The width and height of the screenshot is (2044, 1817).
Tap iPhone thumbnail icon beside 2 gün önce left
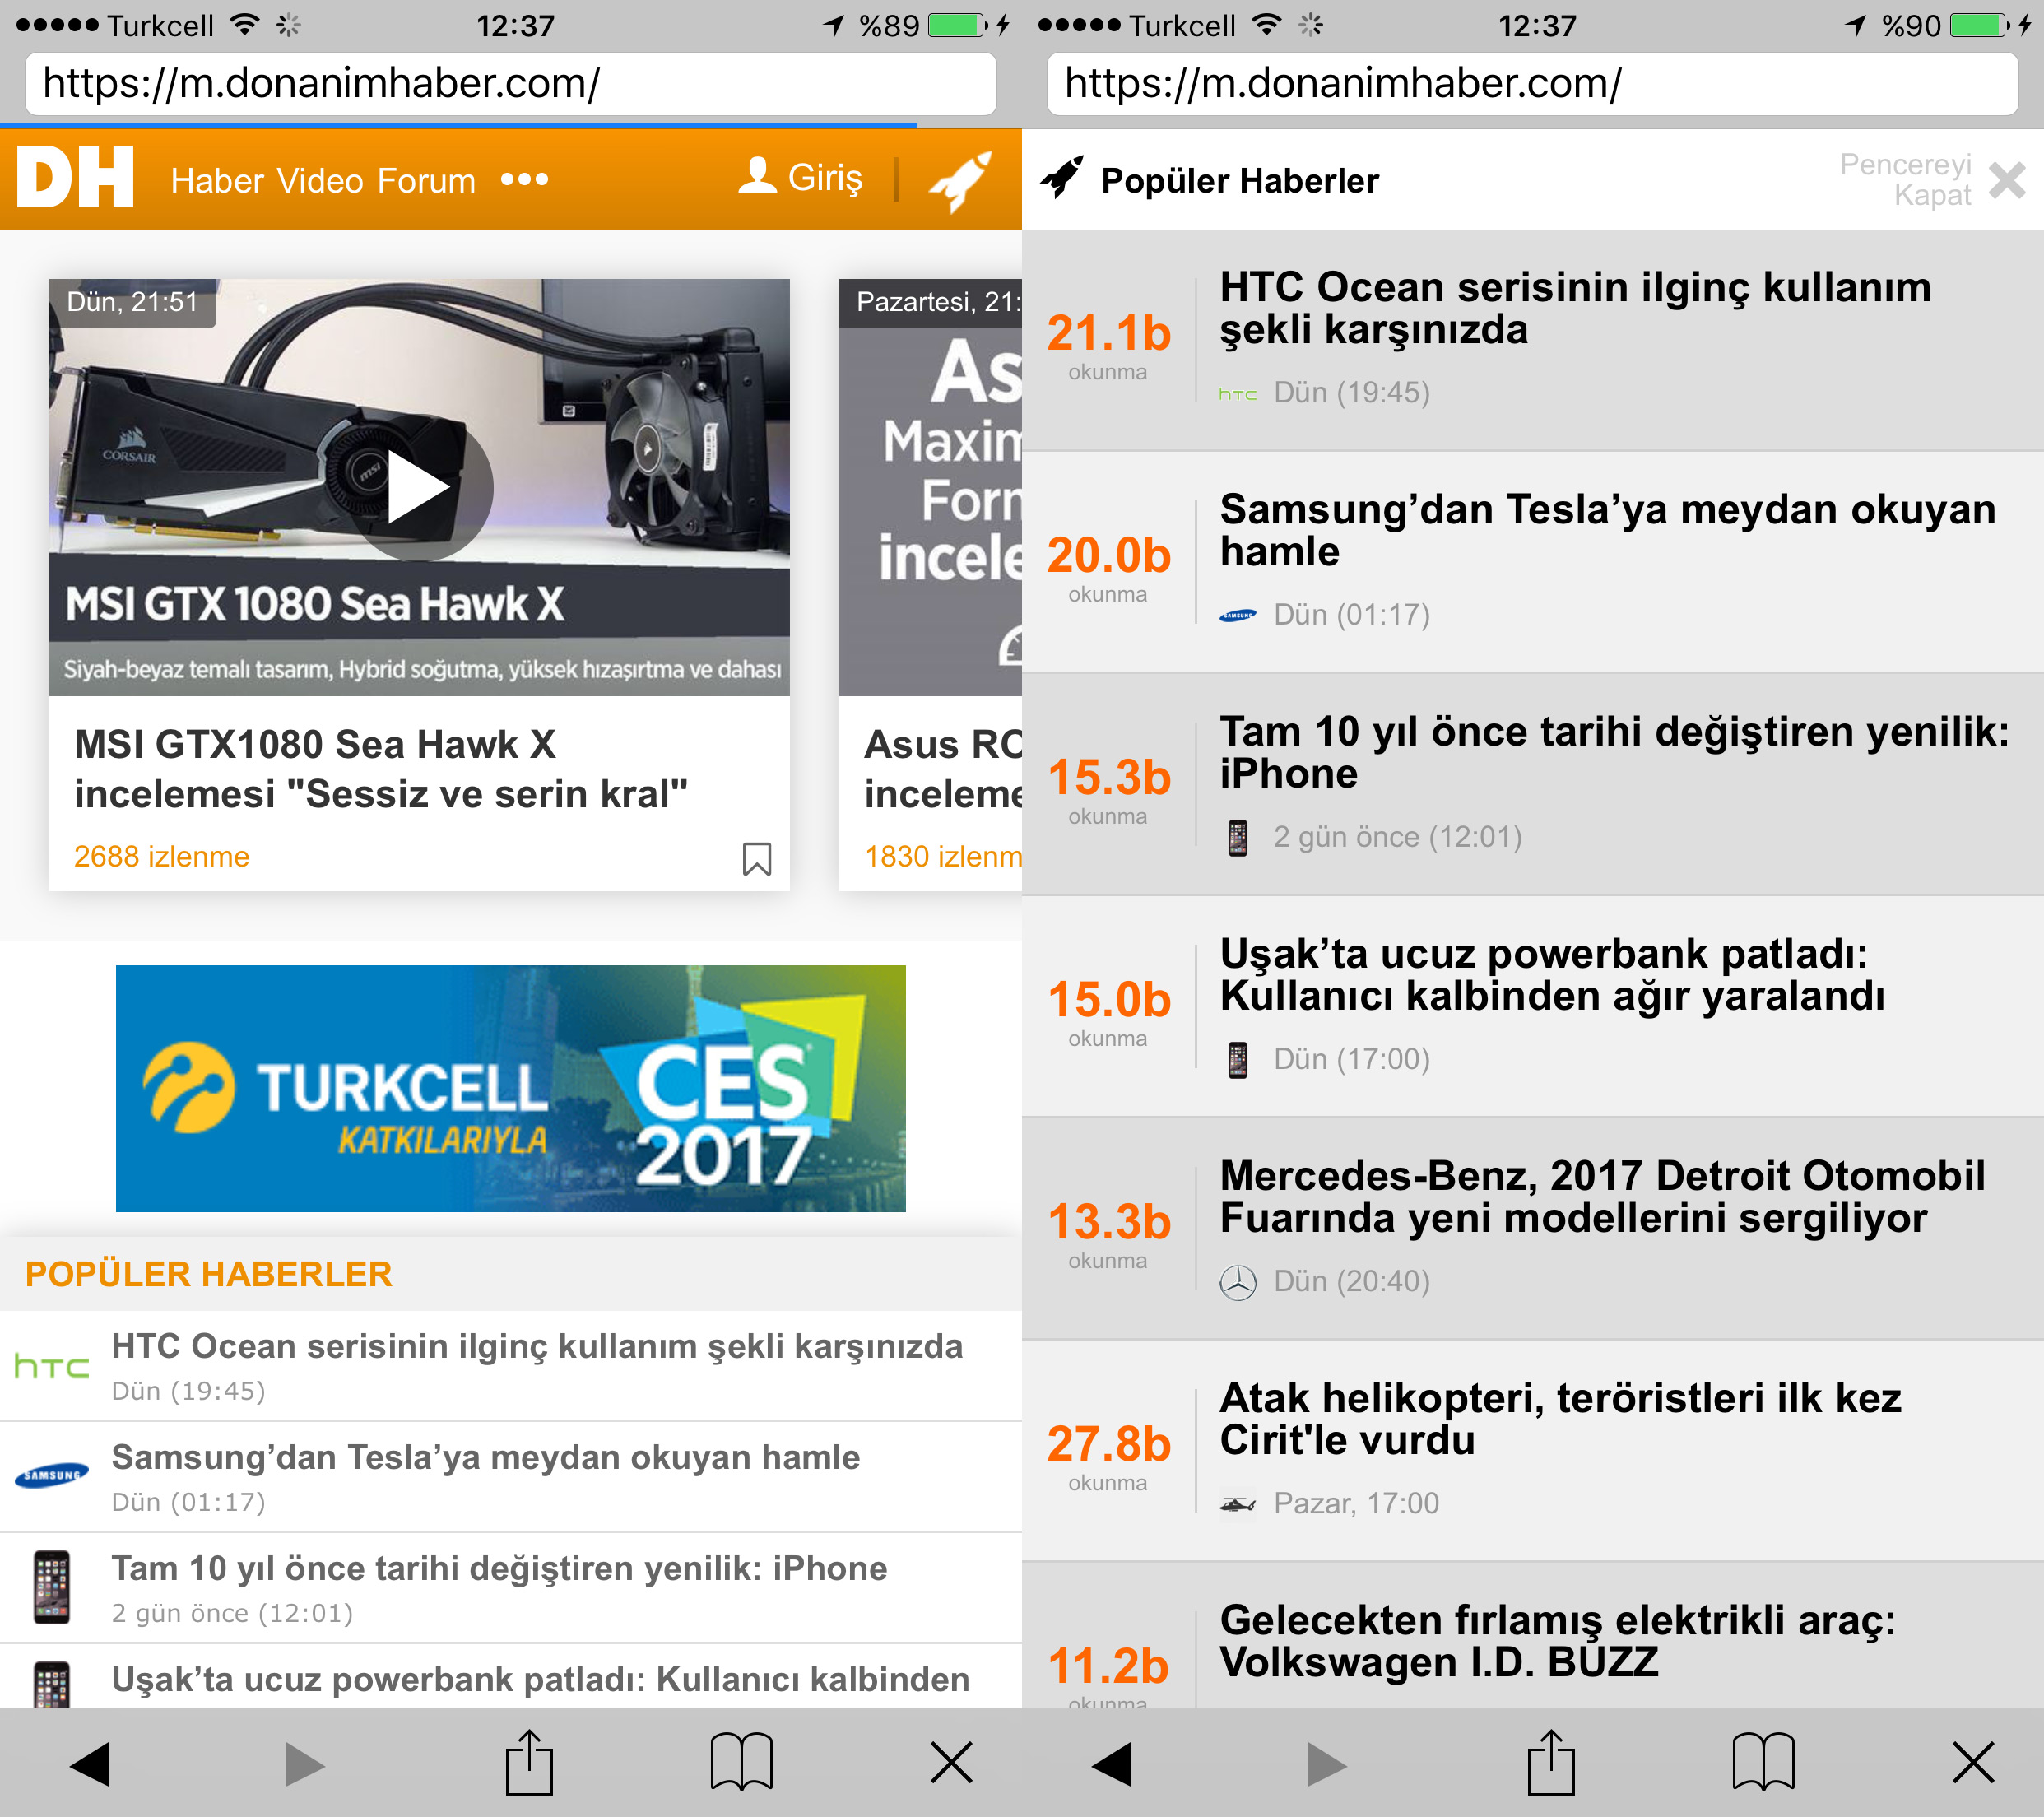click(51, 1587)
